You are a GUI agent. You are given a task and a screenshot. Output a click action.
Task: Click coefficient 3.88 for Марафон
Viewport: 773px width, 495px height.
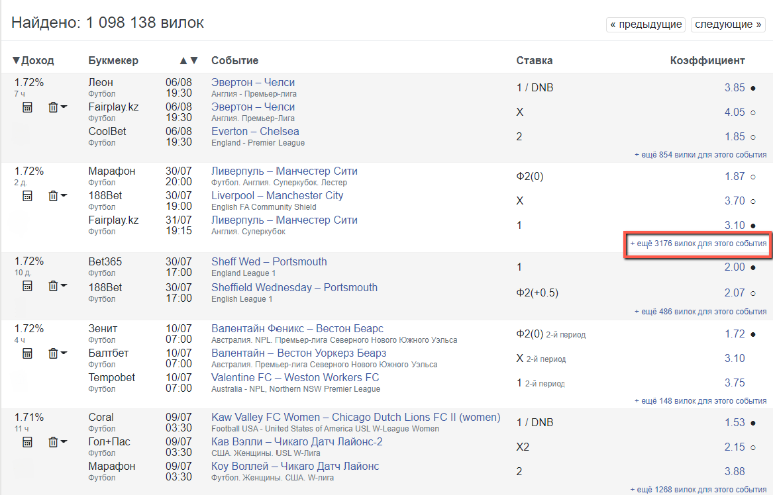click(x=735, y=472)
